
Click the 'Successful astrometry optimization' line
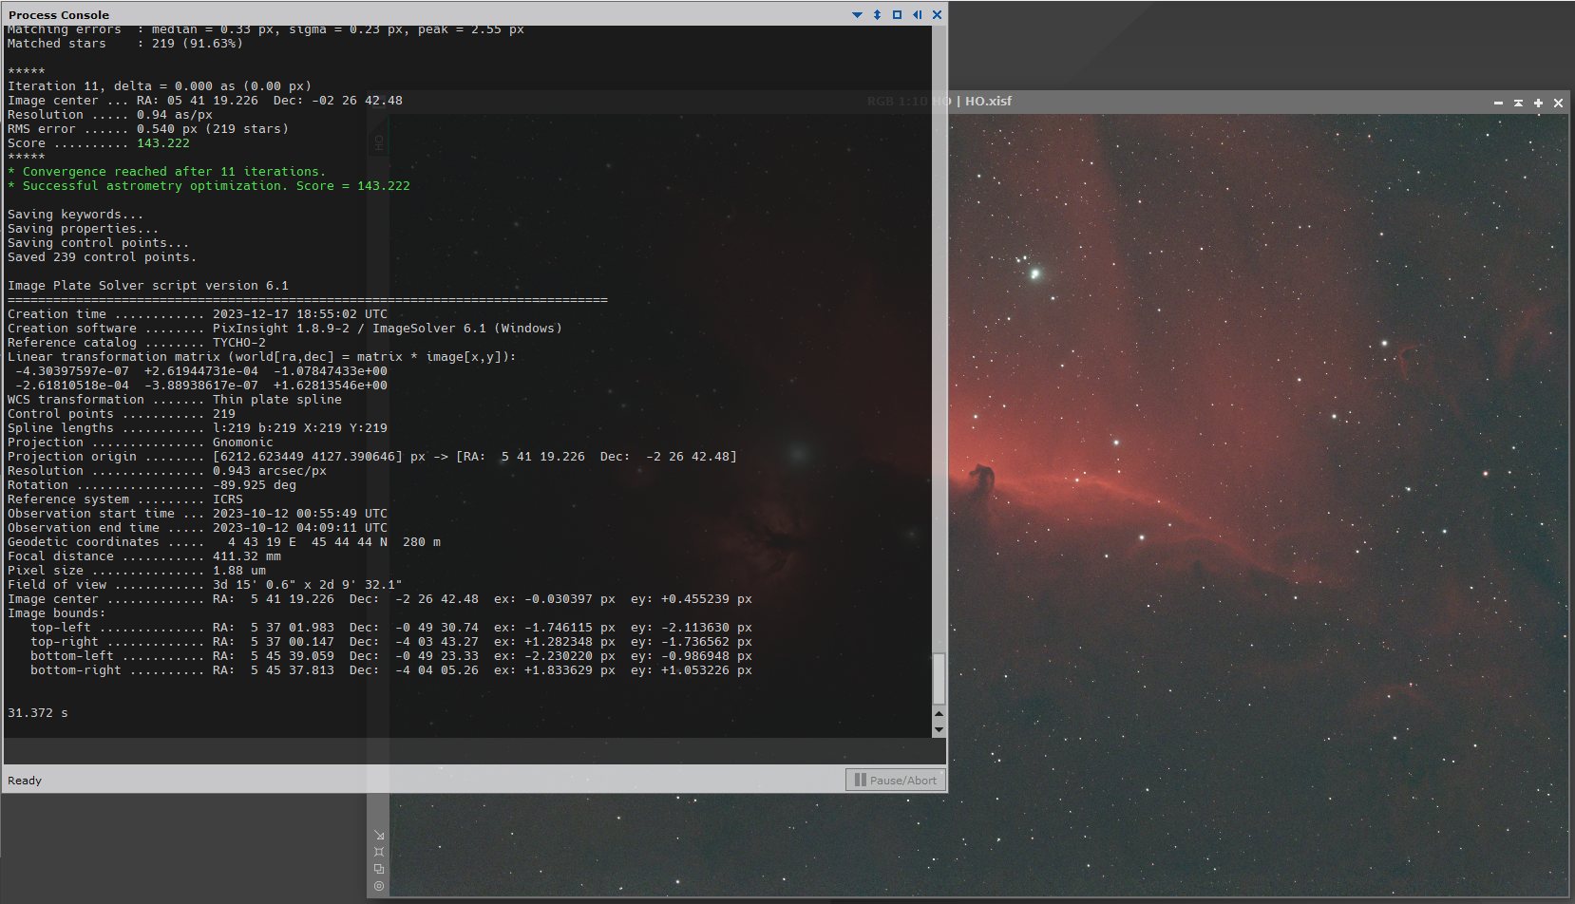click(x=209, y=186)
